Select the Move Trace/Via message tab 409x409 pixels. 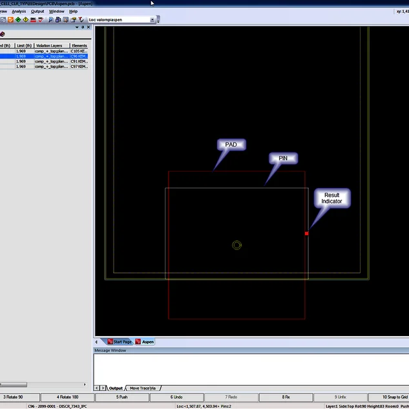click(143, 388)
